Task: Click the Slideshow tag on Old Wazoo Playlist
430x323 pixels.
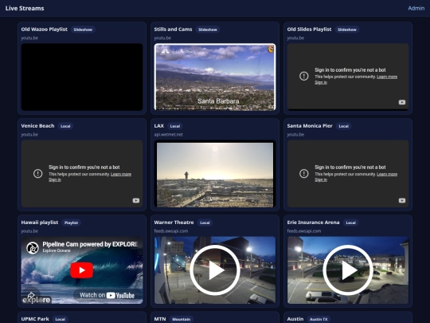Action: click(83, 30)
